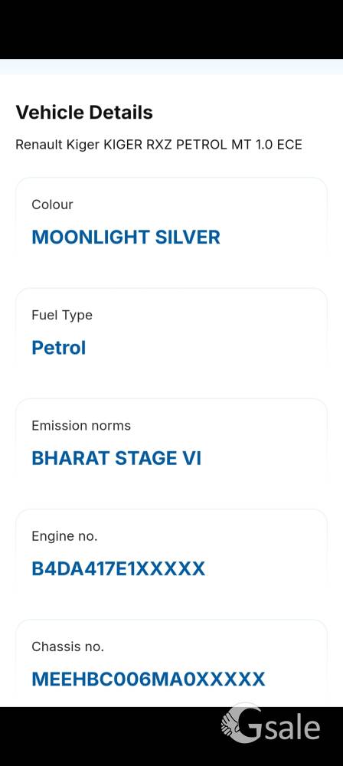Screen dimensions: 343x766
Task: Select the MOONLIGHT SILVER value
Action: (126, 237)
